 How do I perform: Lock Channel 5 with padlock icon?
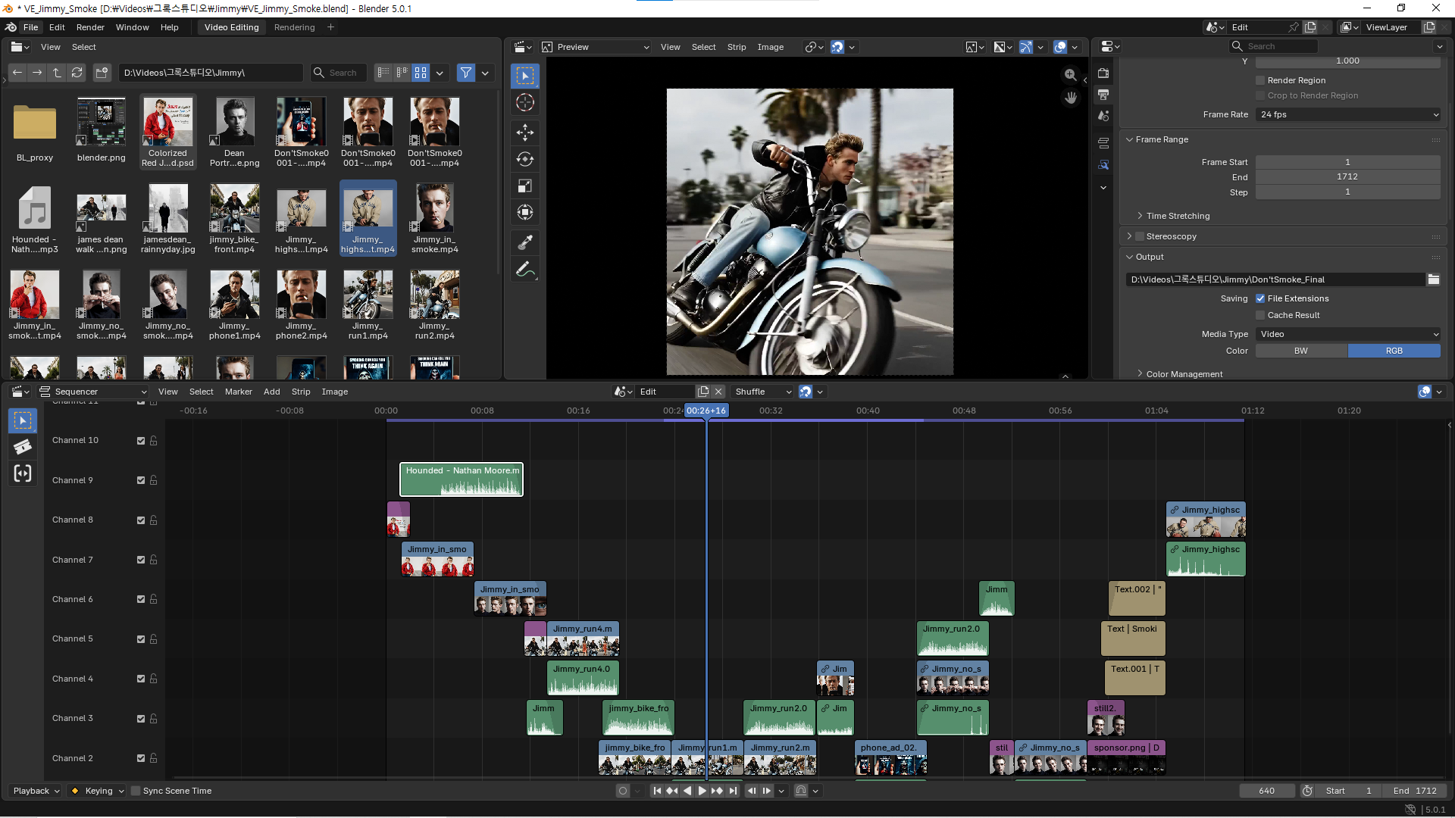coord(154,638)
